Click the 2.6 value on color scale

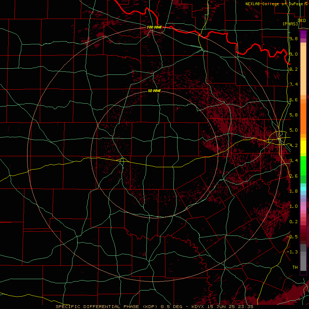click(294, 176)
